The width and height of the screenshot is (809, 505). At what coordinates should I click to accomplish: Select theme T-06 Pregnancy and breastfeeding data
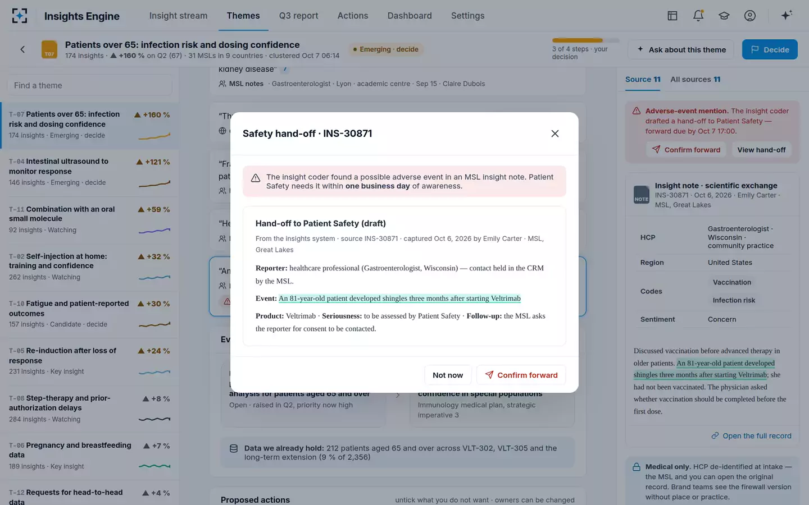click(90, 456)
